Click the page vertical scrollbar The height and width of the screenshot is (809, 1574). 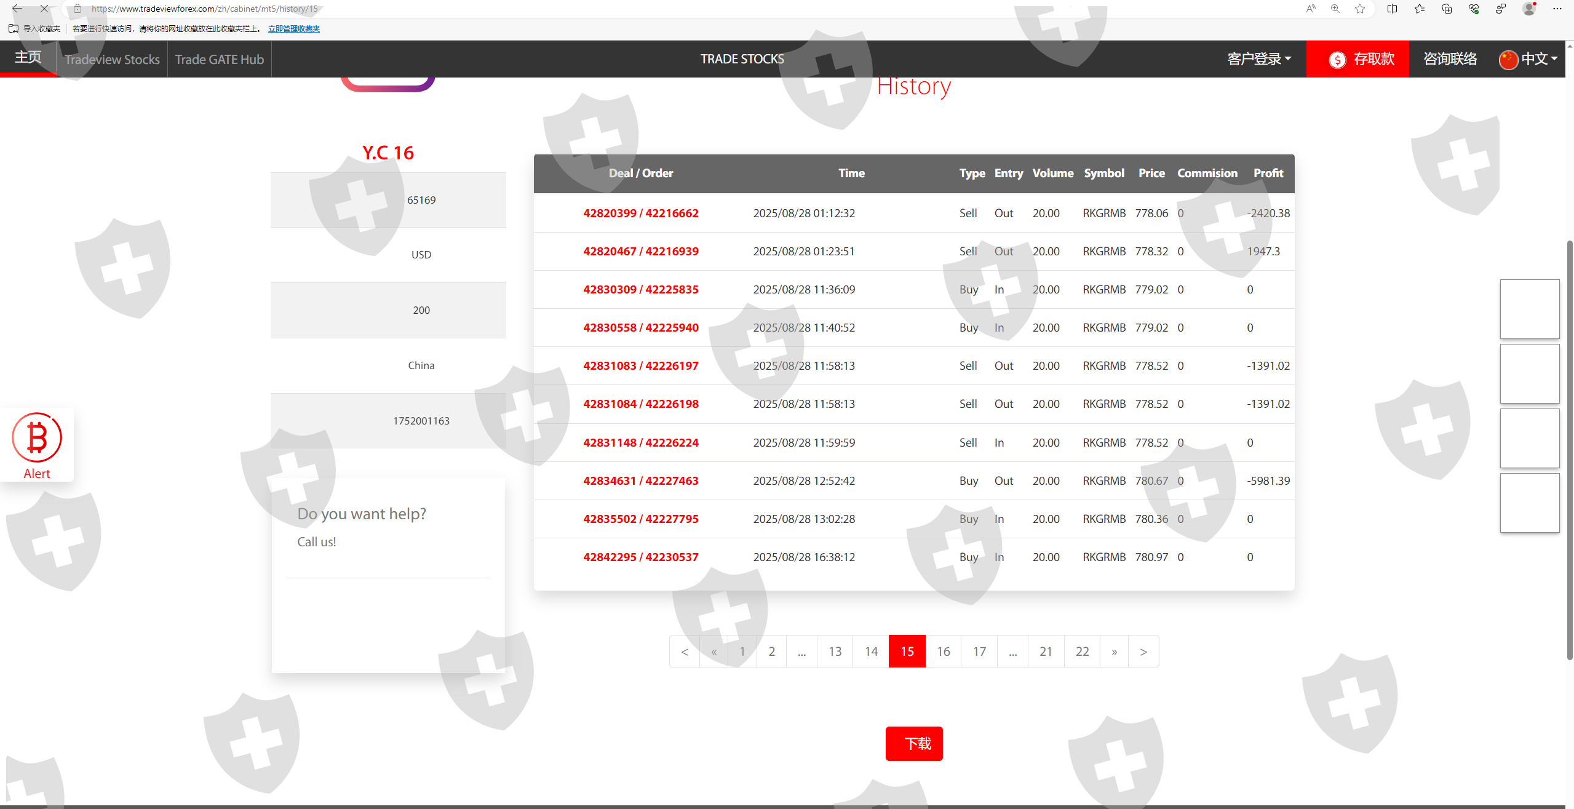(1569, 449)
